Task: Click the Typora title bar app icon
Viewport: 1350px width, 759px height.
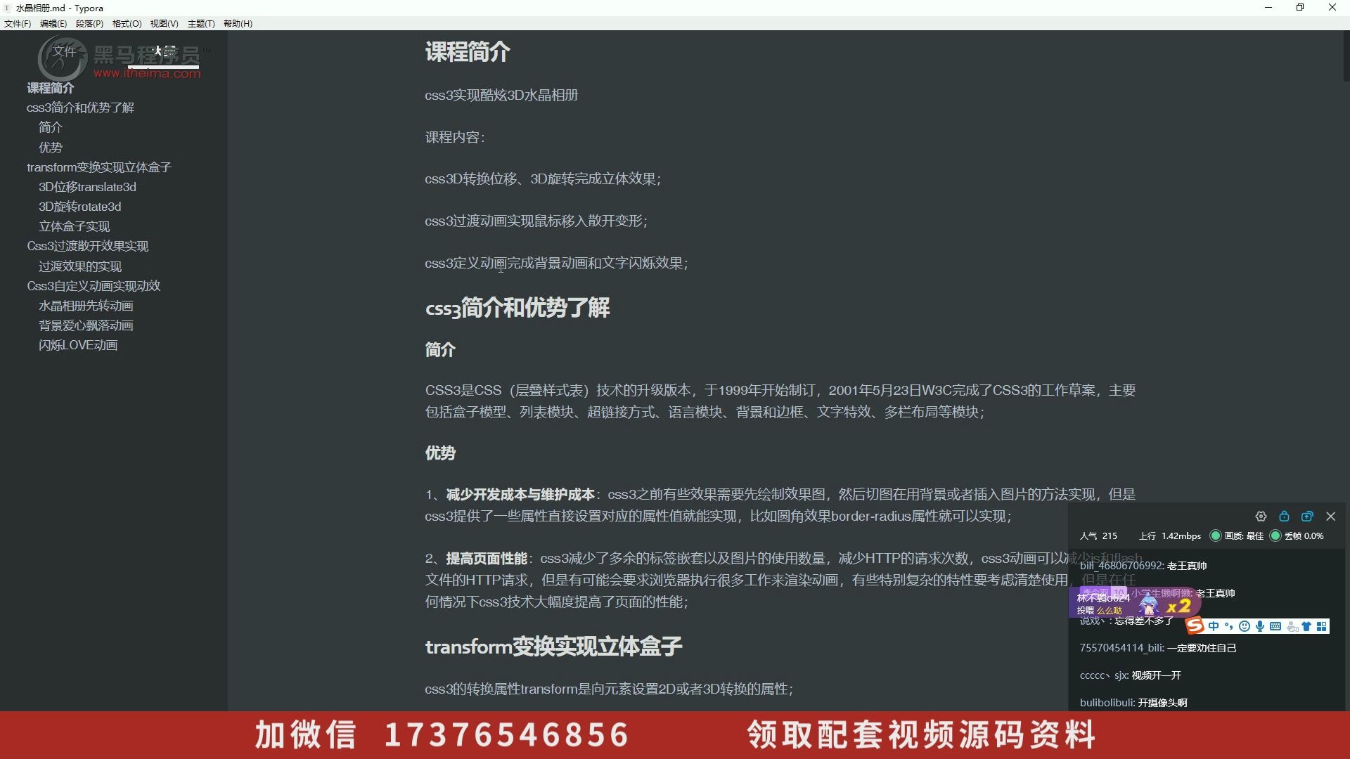Action: [7, 8]
